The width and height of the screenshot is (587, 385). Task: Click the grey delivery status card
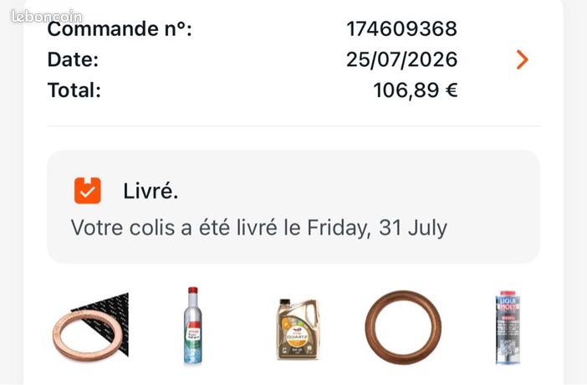[293, 207]
